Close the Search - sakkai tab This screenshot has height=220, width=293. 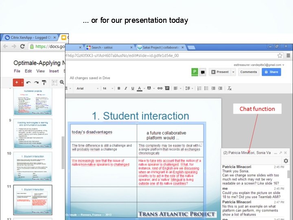(x=131, y=48)
